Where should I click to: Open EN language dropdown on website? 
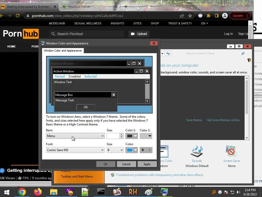pos(204,23)
